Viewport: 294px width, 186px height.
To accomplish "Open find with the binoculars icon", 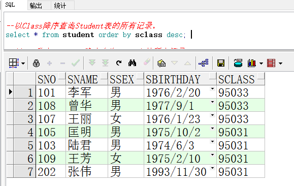I will tap(132, 63).
